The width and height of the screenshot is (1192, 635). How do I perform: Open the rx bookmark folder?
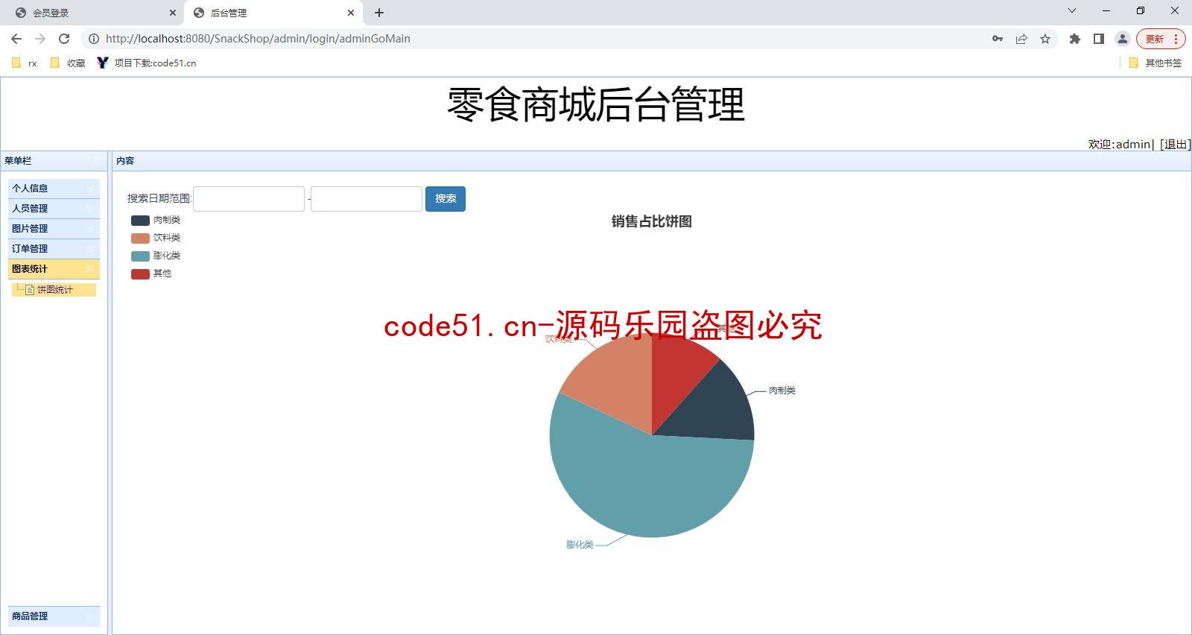[25, 63]
